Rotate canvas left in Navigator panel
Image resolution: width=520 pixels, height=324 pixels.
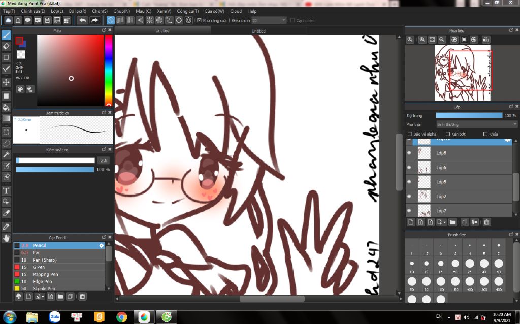tap(454, 40)
